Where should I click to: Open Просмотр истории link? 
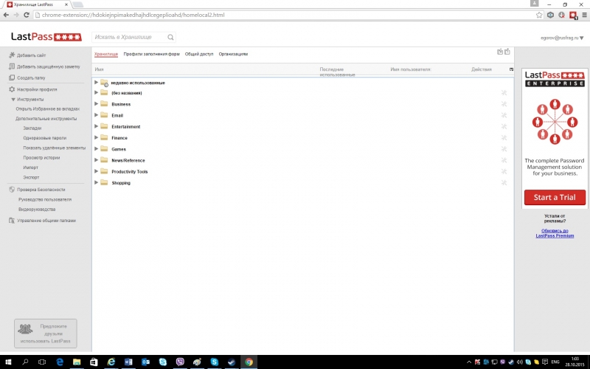click(41, 157)
